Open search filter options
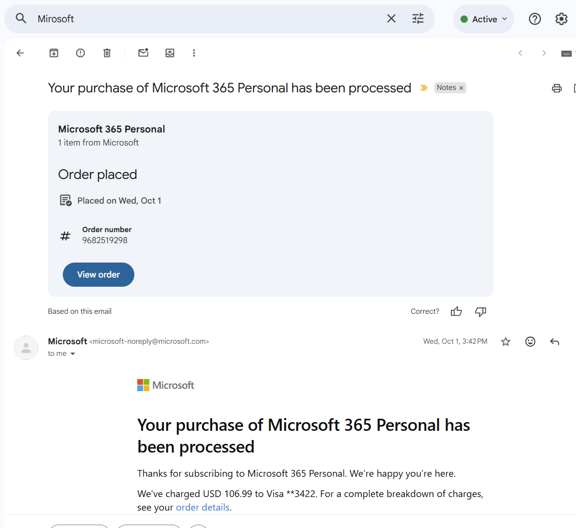 pyautogui.click(x=418, y=19)
